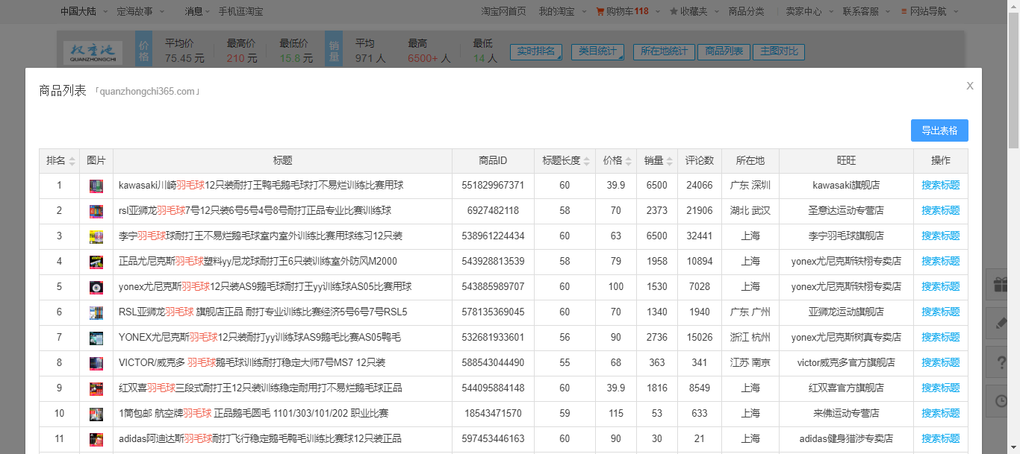Open kawasaki product thumbnail in row 1

tap(96, 186)
